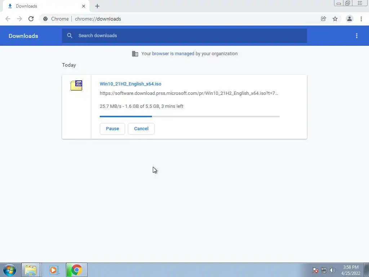Open the 'browser is managed' link

(x=173, y=54)
